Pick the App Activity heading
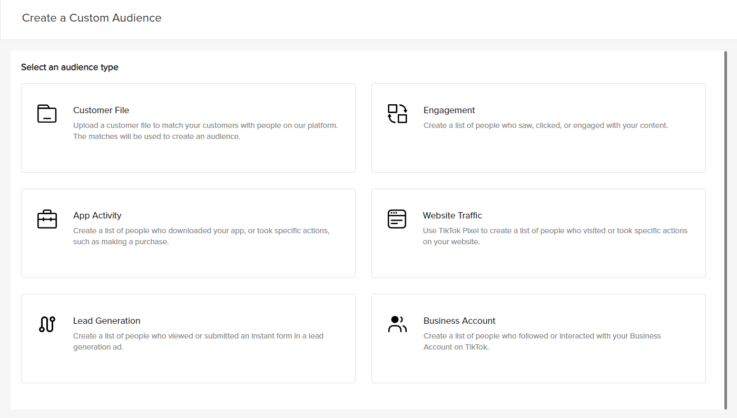Viewport: 737px width, 418px height. (x=97, y=215)
